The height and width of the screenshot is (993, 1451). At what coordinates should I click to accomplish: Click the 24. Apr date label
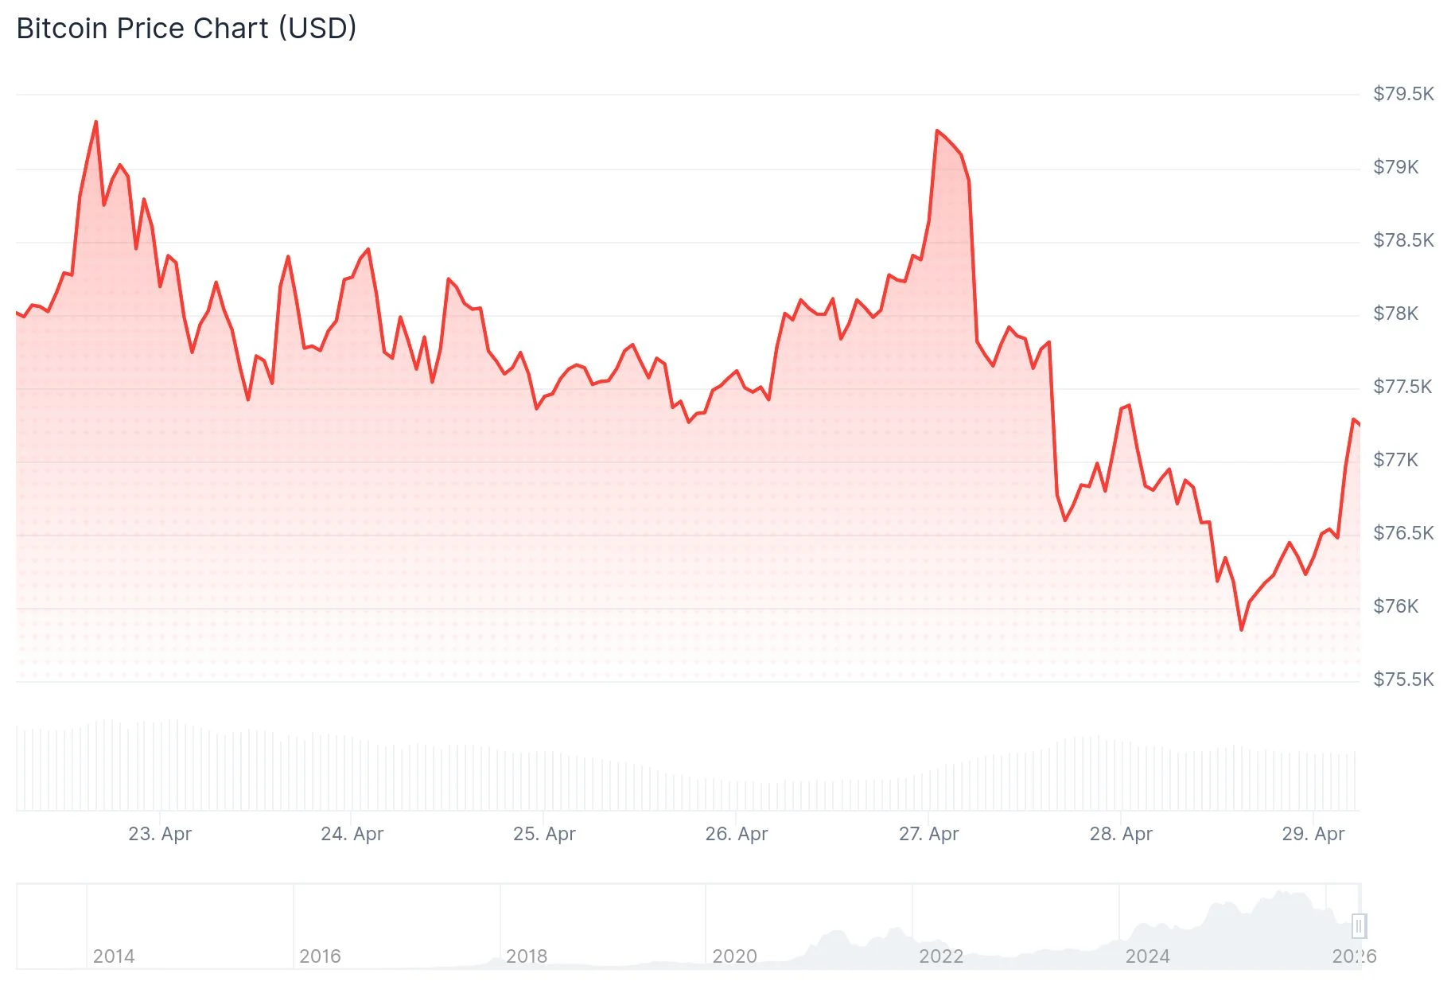tap(352, 834)
